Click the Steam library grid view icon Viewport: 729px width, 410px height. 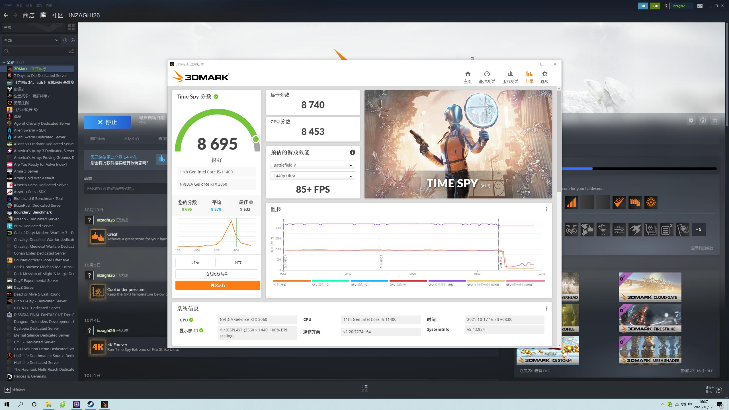click(x=71, y=27)
